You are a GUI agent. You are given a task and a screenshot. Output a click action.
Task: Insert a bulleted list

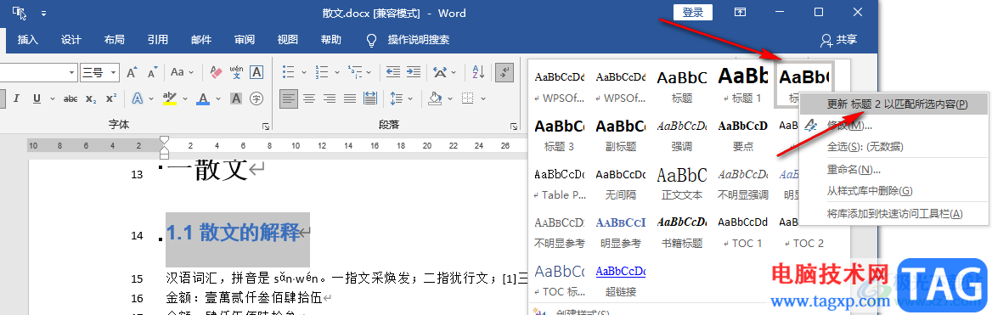pyautogui.click(x=289, y=72)
